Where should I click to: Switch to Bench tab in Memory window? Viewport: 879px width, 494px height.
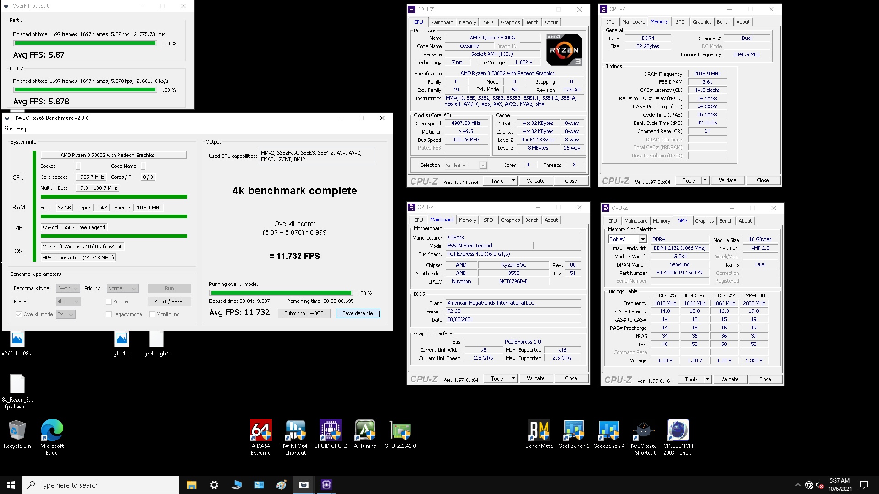723,22
